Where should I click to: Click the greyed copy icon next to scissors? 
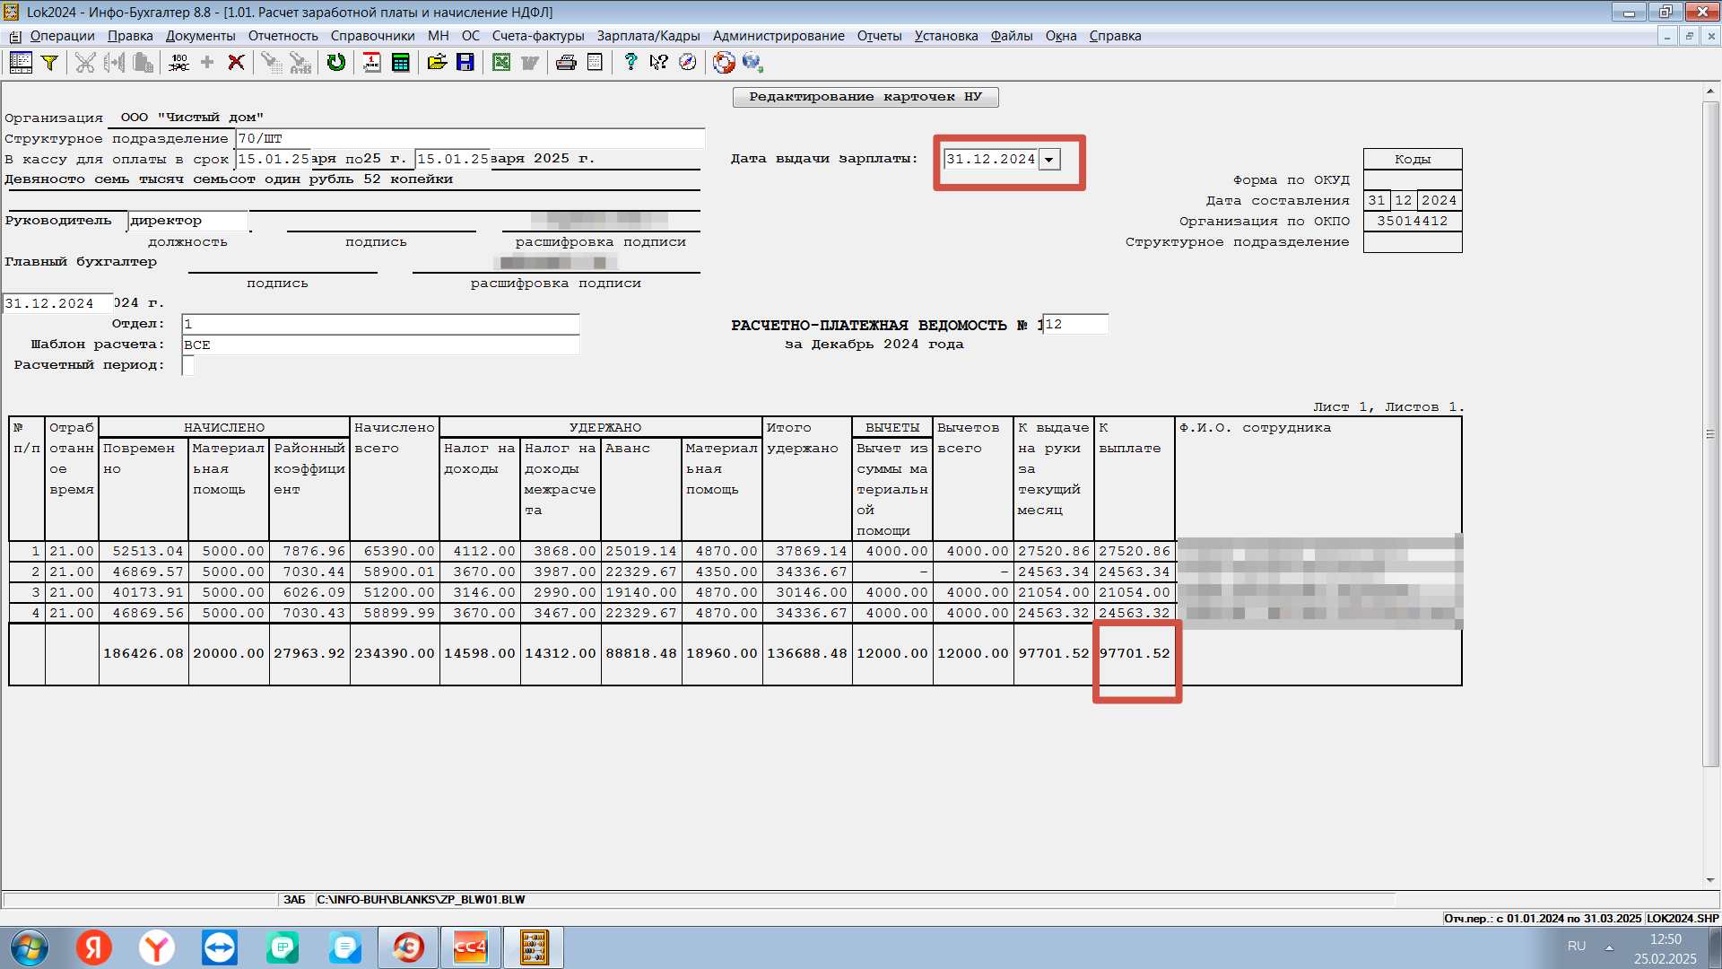click(114, 62)
